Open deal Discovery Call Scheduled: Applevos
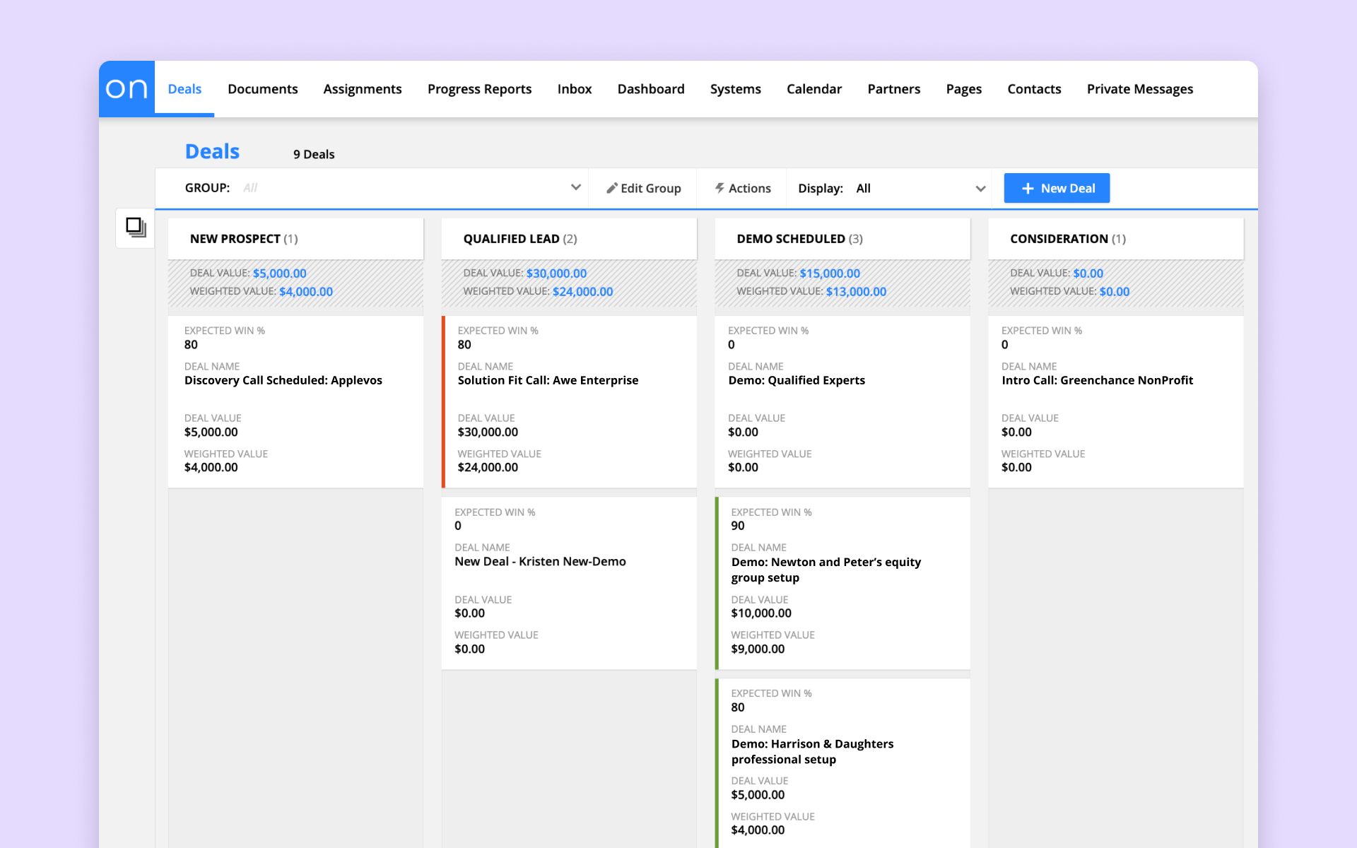Viewport: 1357px width, 848px height. click(x=283, y=380)
